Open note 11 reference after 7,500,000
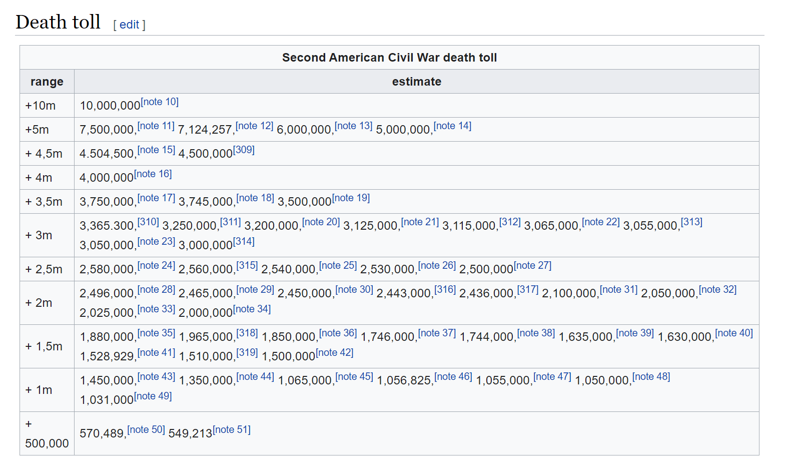787x472 pixels. [156, 126]
